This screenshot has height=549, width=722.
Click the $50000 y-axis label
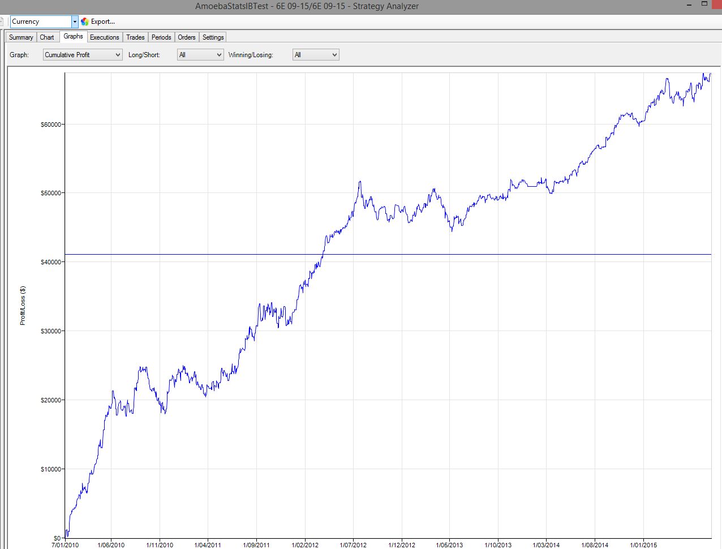click(x=50, y=194)
